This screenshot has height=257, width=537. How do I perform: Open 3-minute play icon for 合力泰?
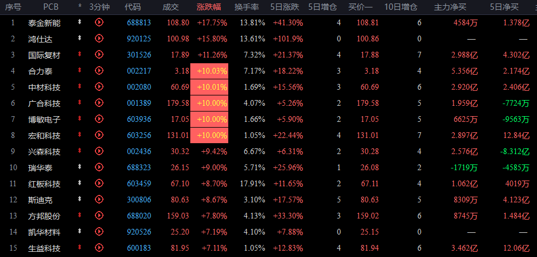click(99, 71)
